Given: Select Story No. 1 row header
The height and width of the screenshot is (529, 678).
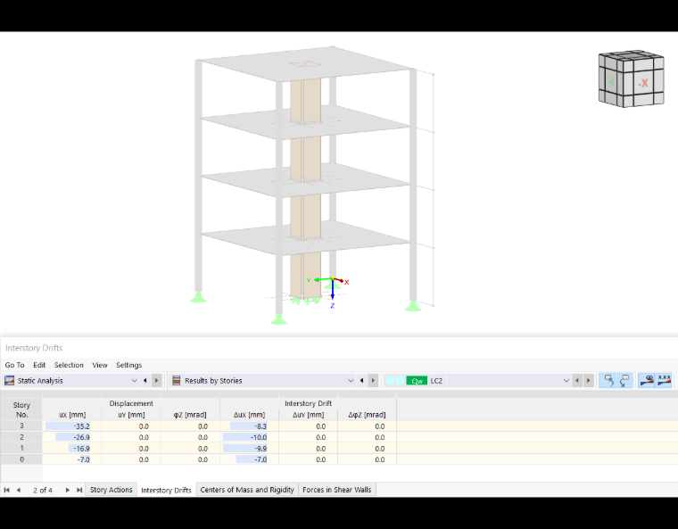Looking at the screenshot, I should (21, 448).
